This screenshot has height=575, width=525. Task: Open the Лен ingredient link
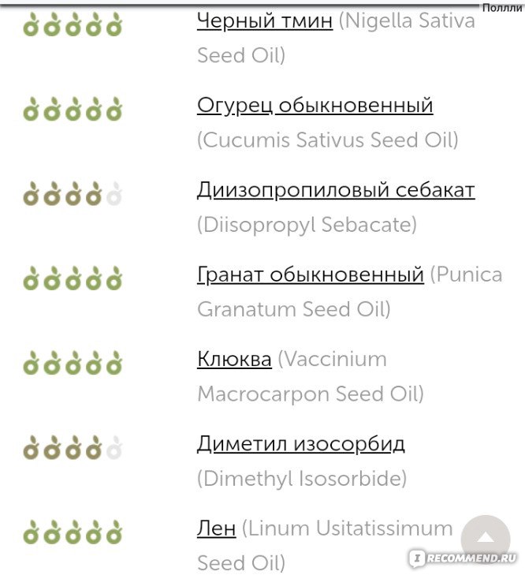(x=216, y=528)
